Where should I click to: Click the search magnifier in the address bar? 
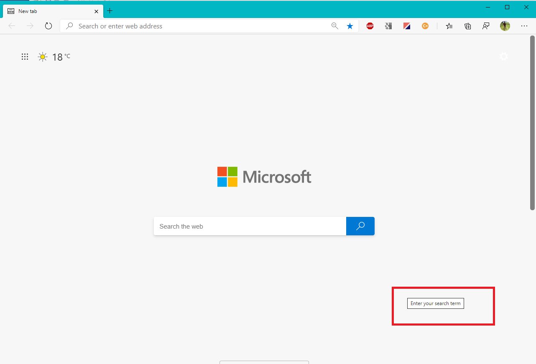pyautogui.click(x=69, y=25)
